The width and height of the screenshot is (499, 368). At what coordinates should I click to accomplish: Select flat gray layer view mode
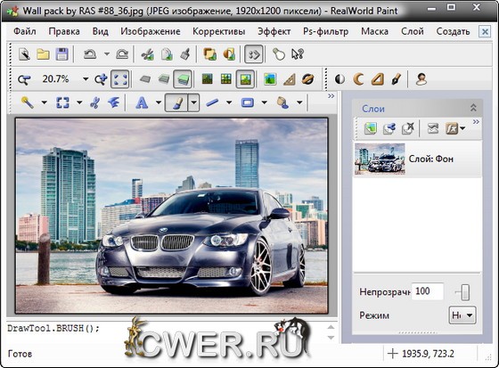point(145,79)
